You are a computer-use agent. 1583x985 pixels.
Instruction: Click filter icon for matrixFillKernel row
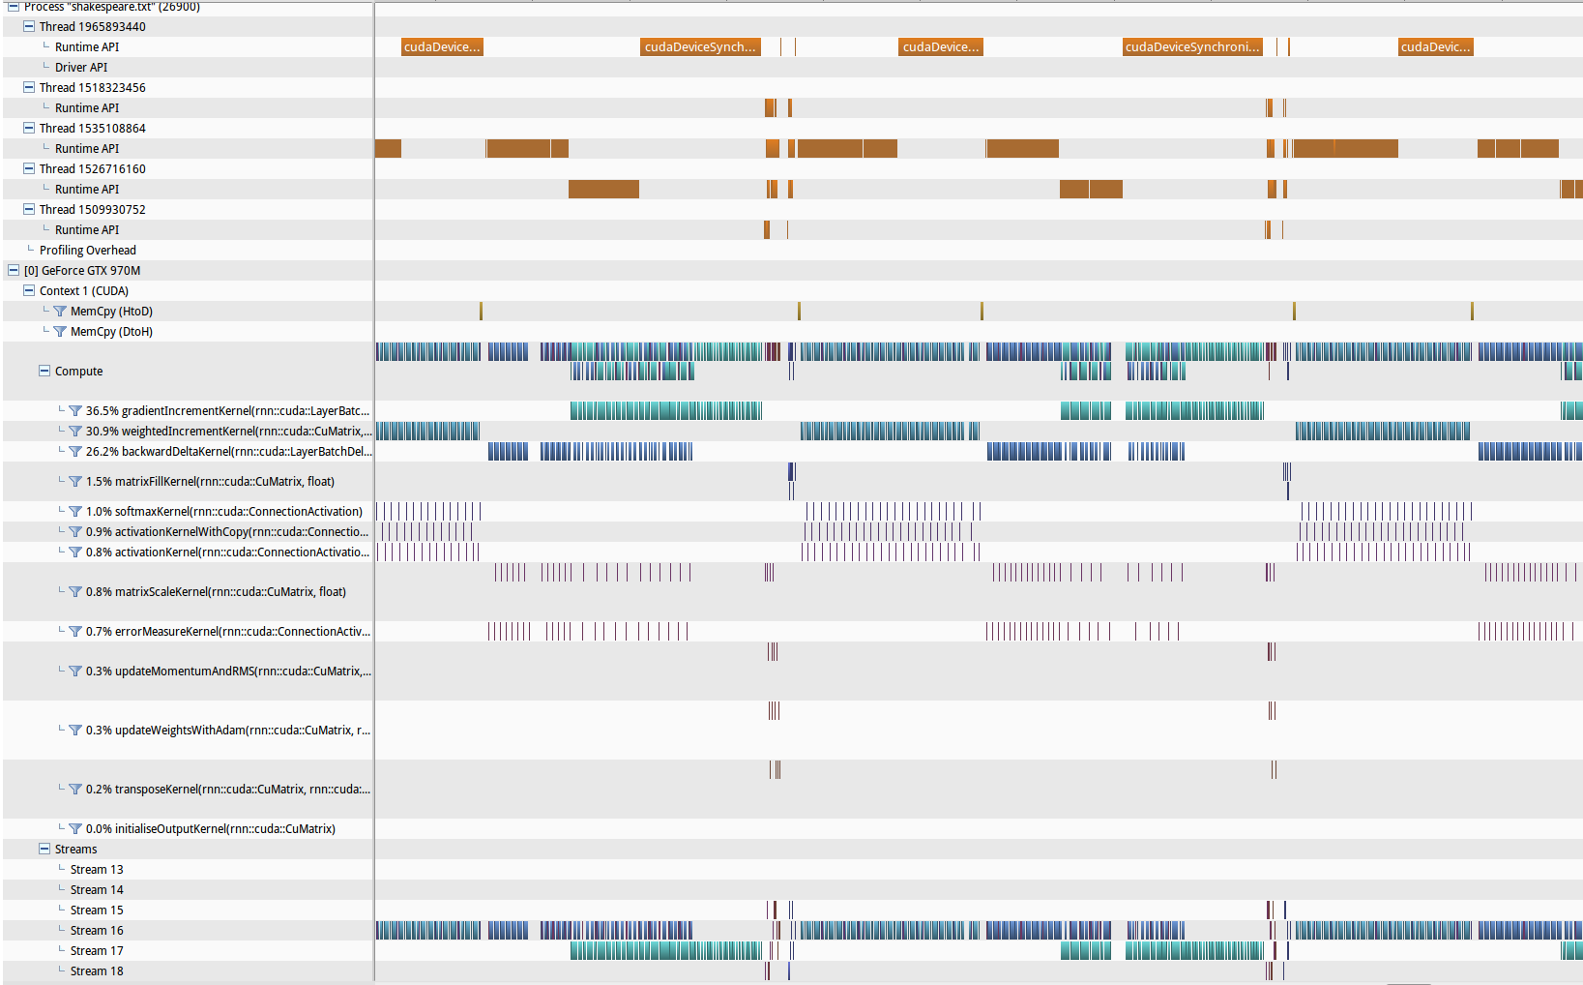click(x=75, y=482)
